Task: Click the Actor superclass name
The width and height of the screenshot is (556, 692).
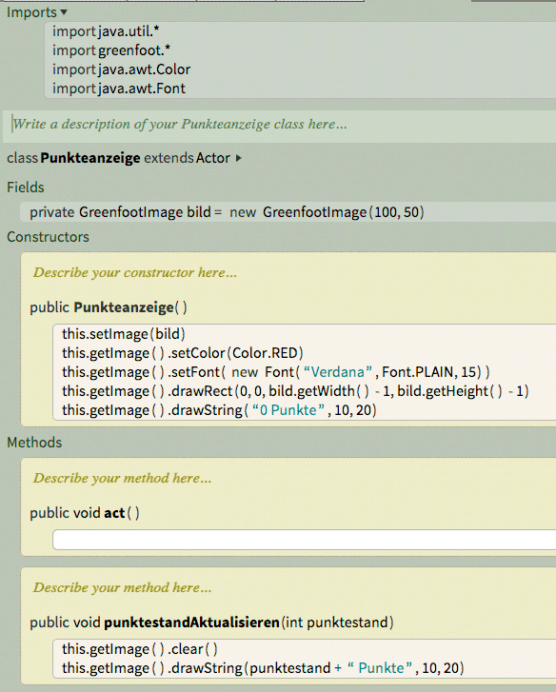Action: pos(213,158)
